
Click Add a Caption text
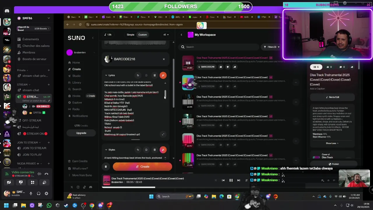pos(317,89)
